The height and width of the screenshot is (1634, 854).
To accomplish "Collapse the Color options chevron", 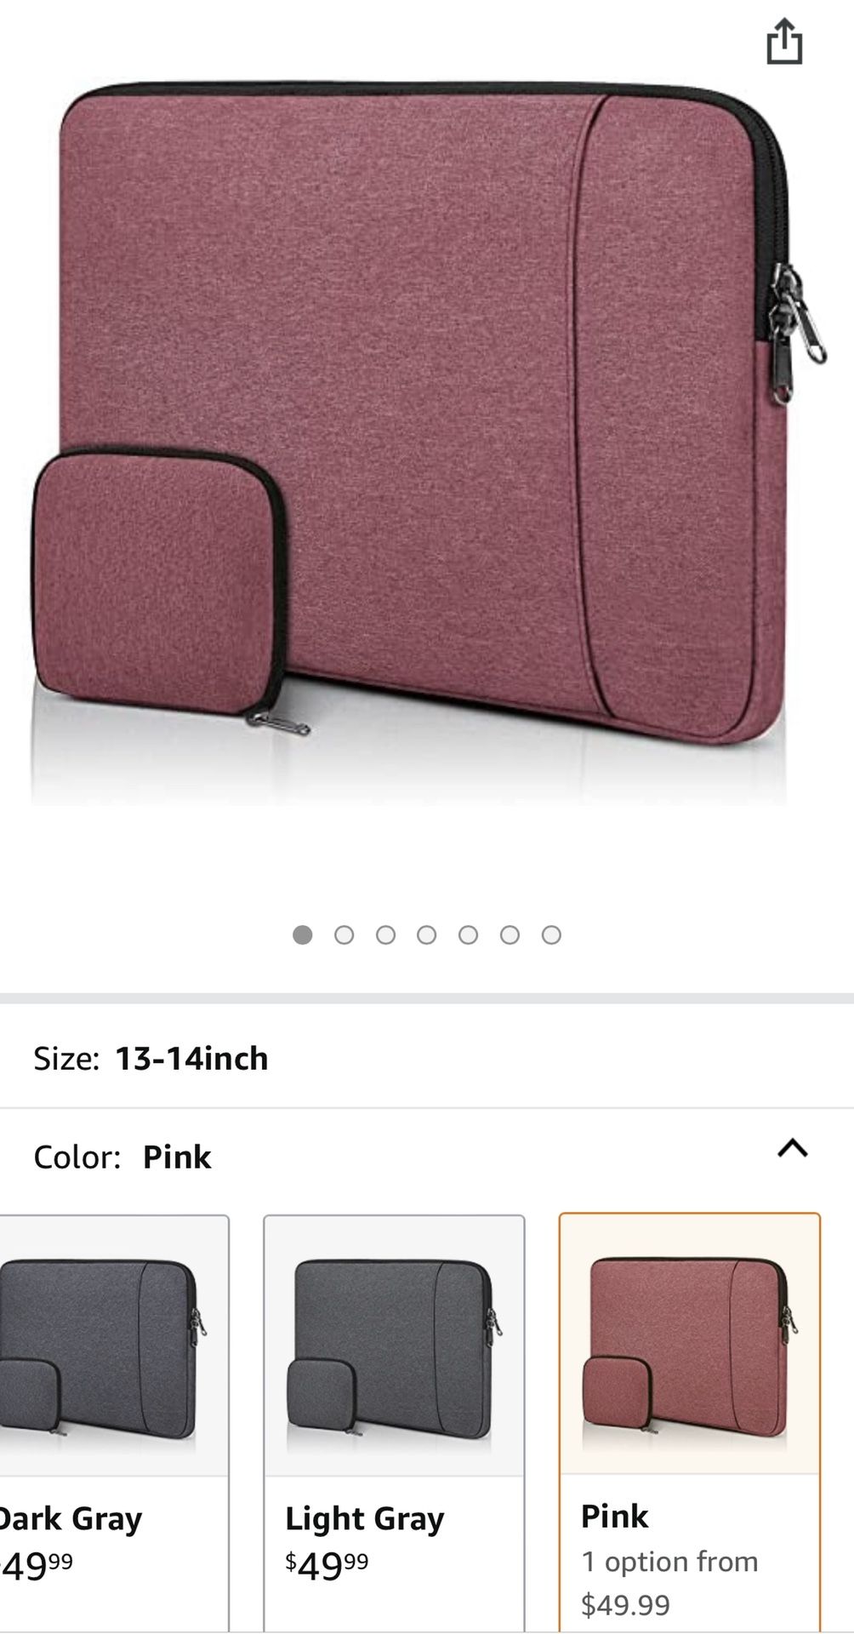I will coord(792,1149).
